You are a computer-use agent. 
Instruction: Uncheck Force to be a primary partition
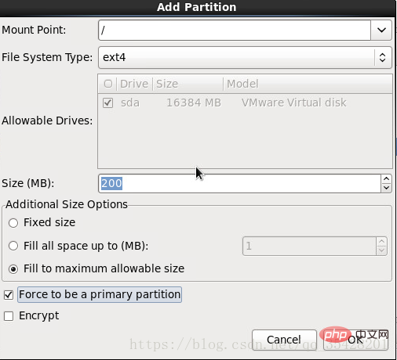pyautogui.click(x=9, y=295)
